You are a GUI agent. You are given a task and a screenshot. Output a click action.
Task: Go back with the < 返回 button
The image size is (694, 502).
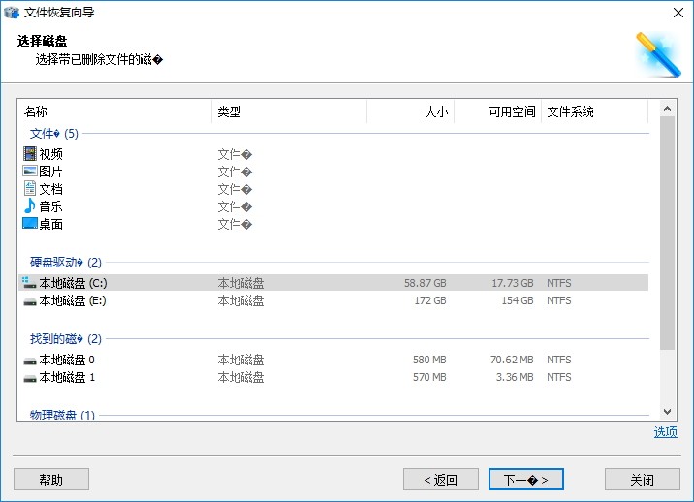point(440,480)
